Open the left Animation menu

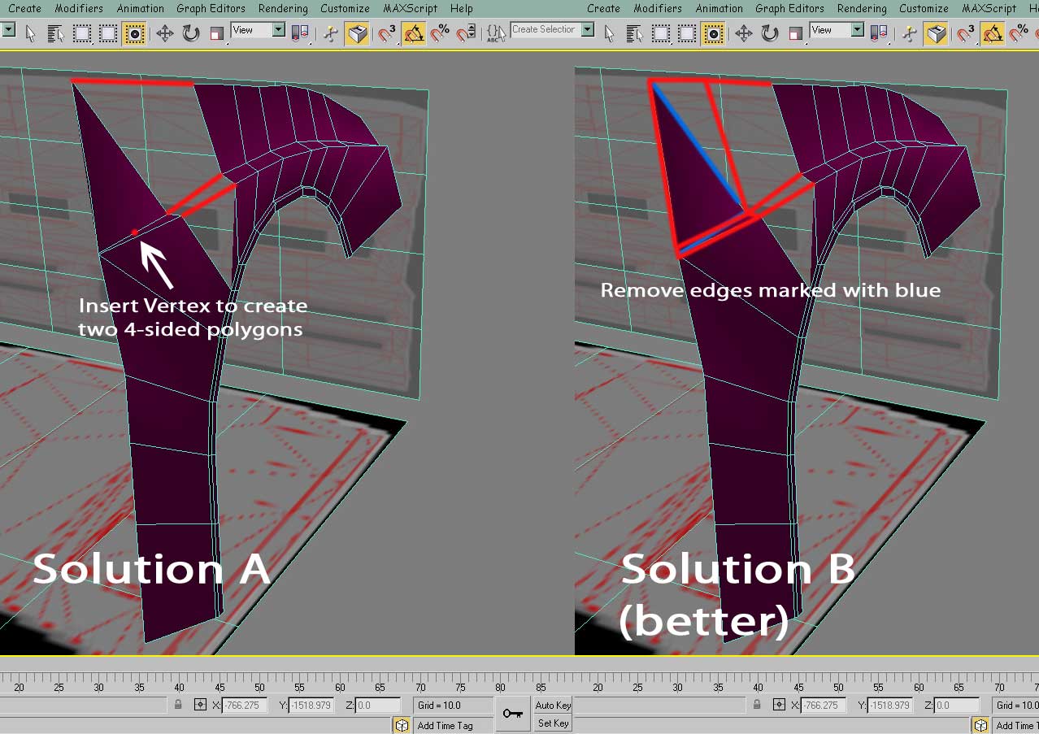tap(140, 8)
